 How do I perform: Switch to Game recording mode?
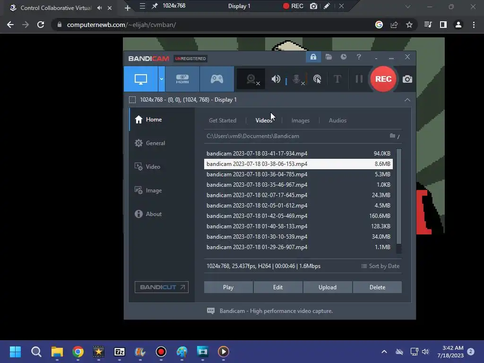tap(216, 79)
